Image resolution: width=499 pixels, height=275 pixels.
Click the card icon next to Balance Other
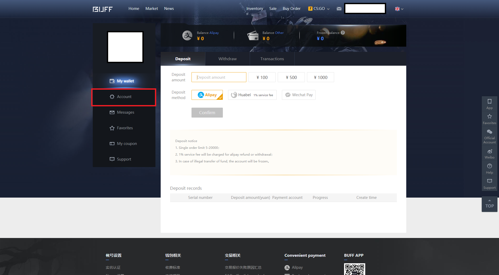pyautogui.click(x=253, y=35)
